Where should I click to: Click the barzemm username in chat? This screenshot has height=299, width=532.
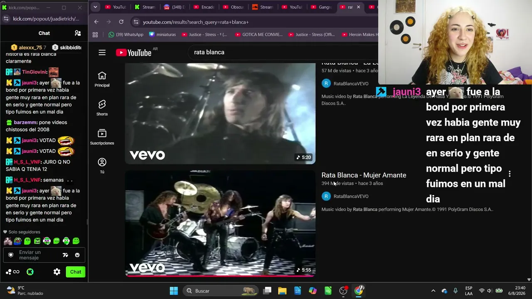click(25, 123)
